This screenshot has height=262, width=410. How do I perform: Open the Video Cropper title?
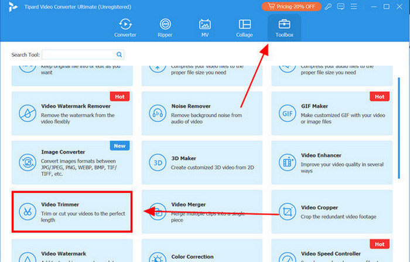click(320, 207)
